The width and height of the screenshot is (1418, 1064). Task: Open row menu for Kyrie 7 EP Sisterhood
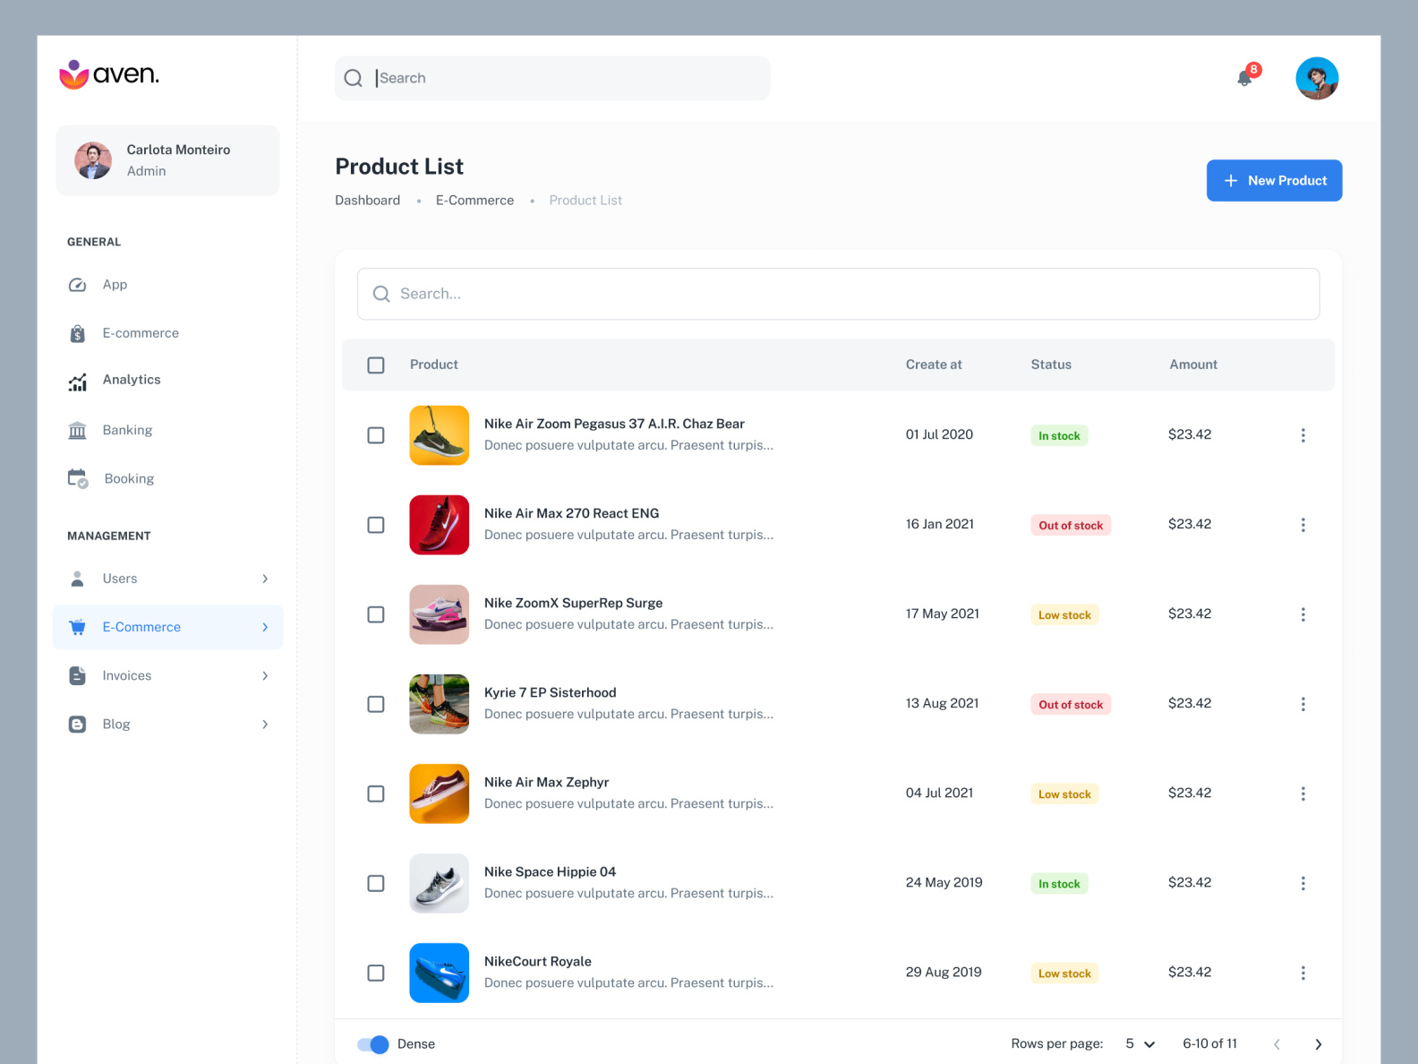click(x=1303, y=704)
